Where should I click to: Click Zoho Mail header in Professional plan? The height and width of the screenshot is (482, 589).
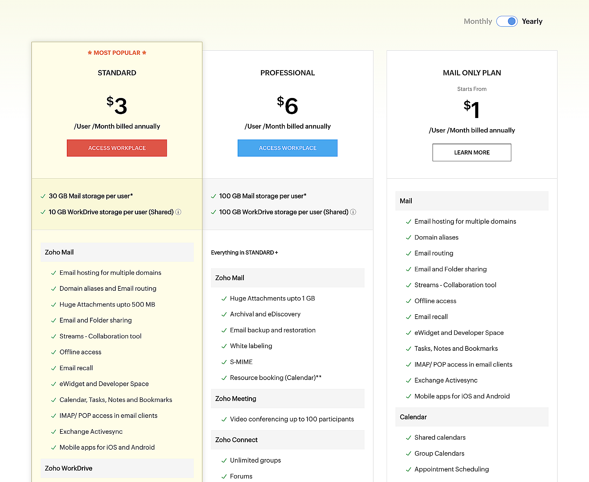[287, 278]
